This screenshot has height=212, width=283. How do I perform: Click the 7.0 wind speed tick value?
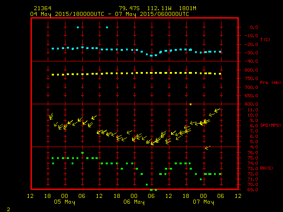click(x=254, y=131)
